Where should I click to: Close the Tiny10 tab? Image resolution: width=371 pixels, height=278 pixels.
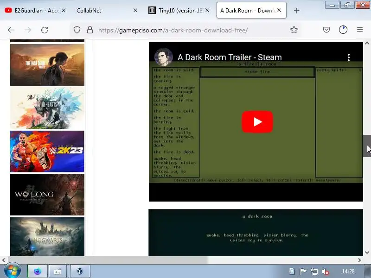(207, 10)
